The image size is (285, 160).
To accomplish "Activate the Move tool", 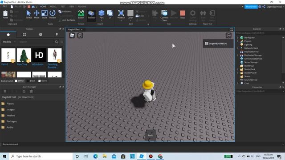I will (37, 14).
